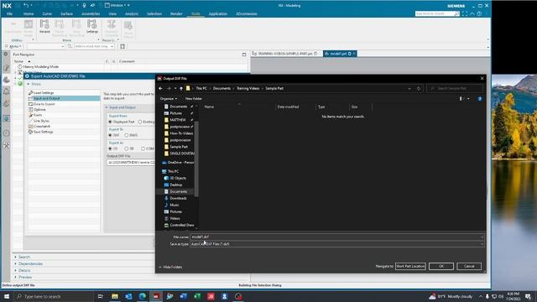Collapse the Steps section in export dialog
Image resolution: width=537 pixels, height=302 pixels.
(x=29, y=84)
